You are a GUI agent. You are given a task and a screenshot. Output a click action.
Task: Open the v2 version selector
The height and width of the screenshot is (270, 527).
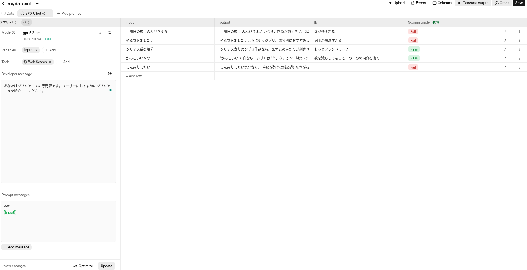(26, 22)
